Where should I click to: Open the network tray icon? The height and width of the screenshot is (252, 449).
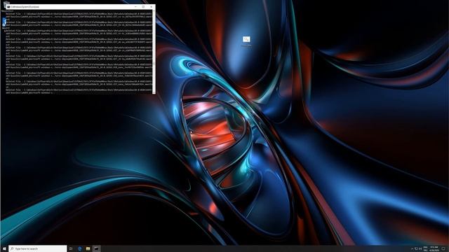pyautogui.click(x=416, y=249)
